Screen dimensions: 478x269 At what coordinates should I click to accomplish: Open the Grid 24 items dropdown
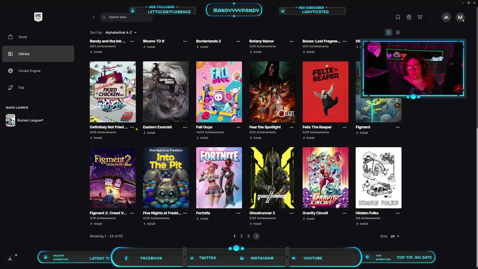point(395,236)
